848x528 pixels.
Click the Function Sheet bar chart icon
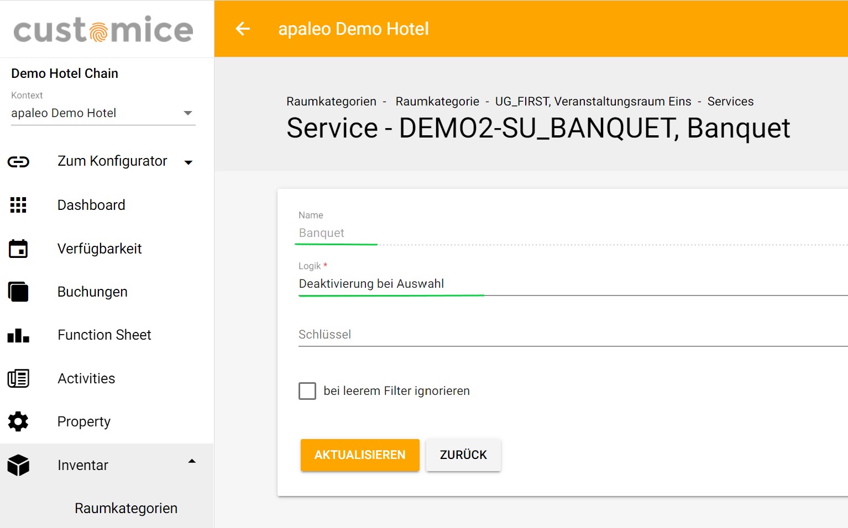point(18,335)
